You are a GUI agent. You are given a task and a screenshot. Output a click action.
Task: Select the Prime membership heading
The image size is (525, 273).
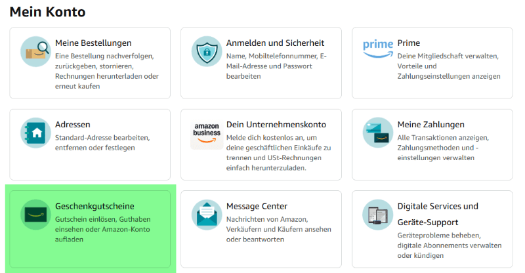[409, 43]
